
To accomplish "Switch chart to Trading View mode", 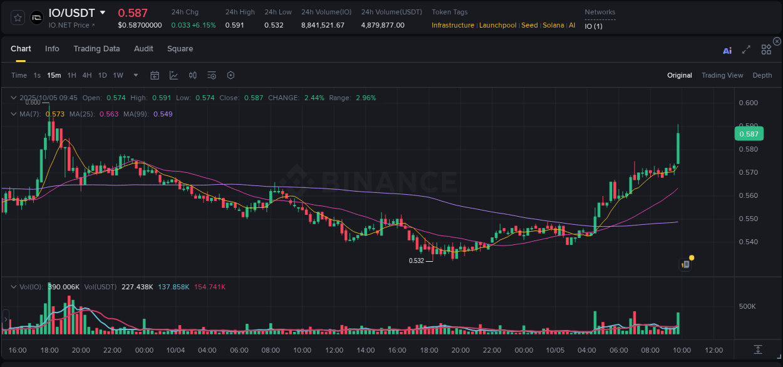I will click(x=722, y=75).
